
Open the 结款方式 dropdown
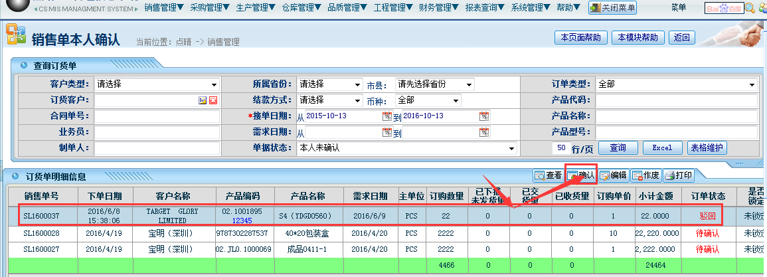357,100
